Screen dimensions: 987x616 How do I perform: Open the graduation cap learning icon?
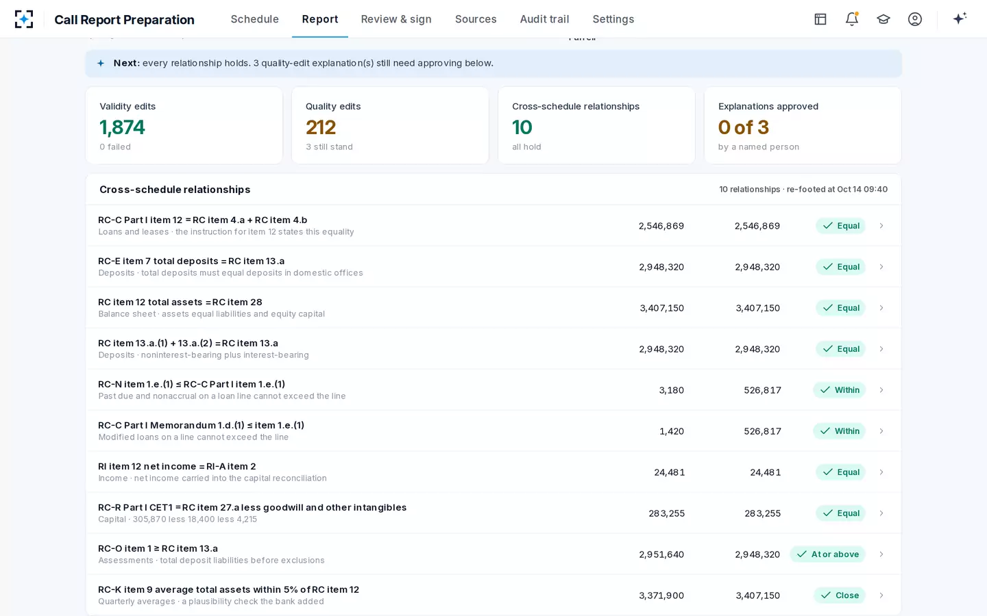tap(884, 19)
